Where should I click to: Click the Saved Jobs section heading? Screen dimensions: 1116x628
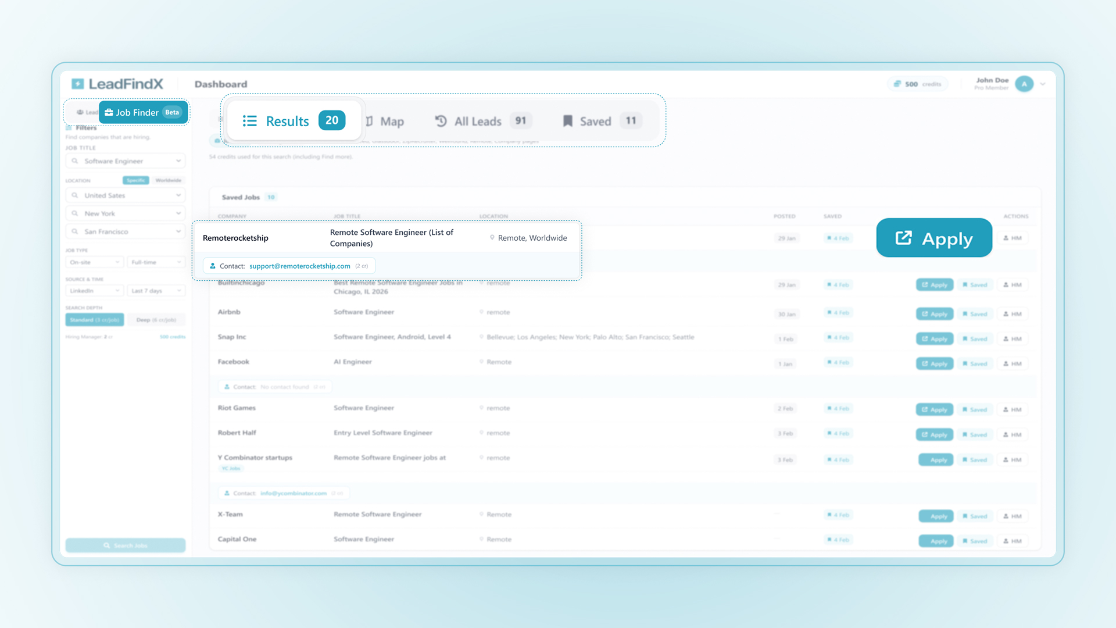pos(241,197)
